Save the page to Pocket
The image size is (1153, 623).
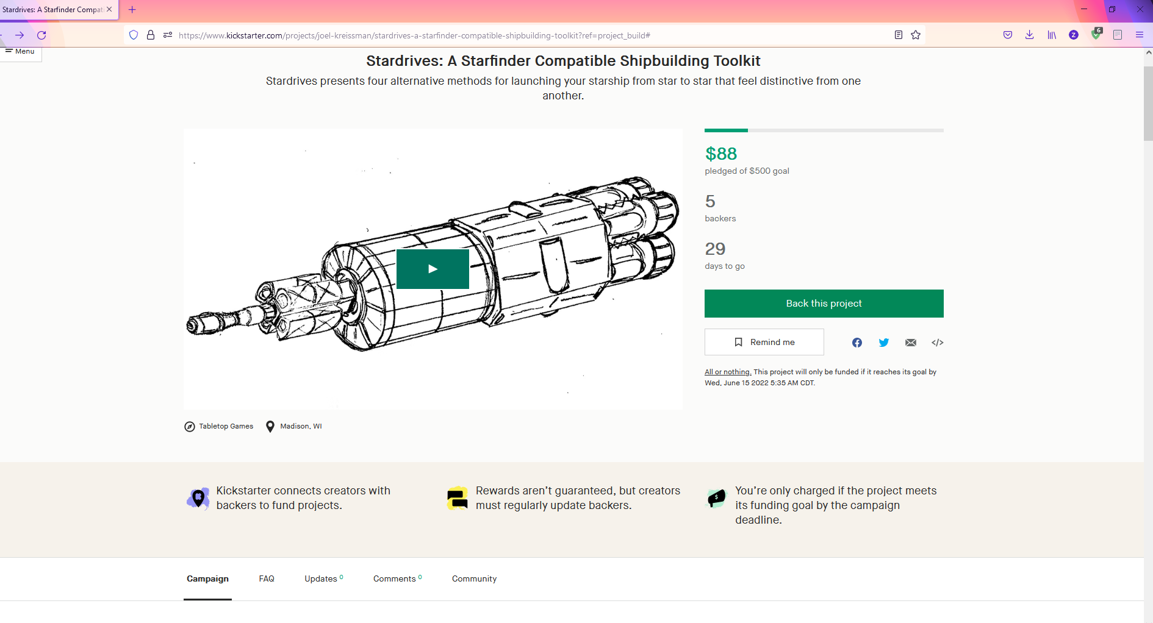[1008, 35]
